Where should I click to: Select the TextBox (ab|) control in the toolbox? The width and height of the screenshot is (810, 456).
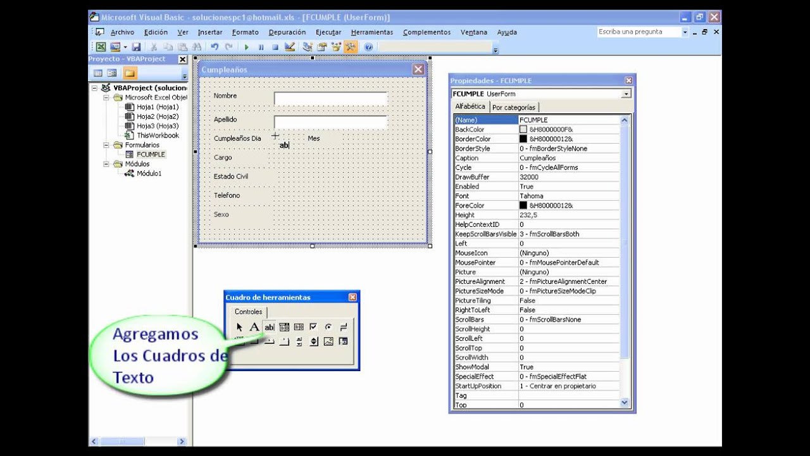click(x=269, y=327)
